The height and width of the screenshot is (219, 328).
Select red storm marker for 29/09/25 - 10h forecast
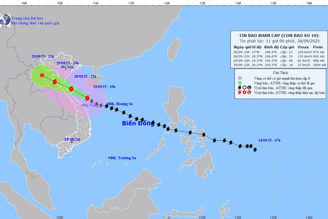click(x=55, y=82)
